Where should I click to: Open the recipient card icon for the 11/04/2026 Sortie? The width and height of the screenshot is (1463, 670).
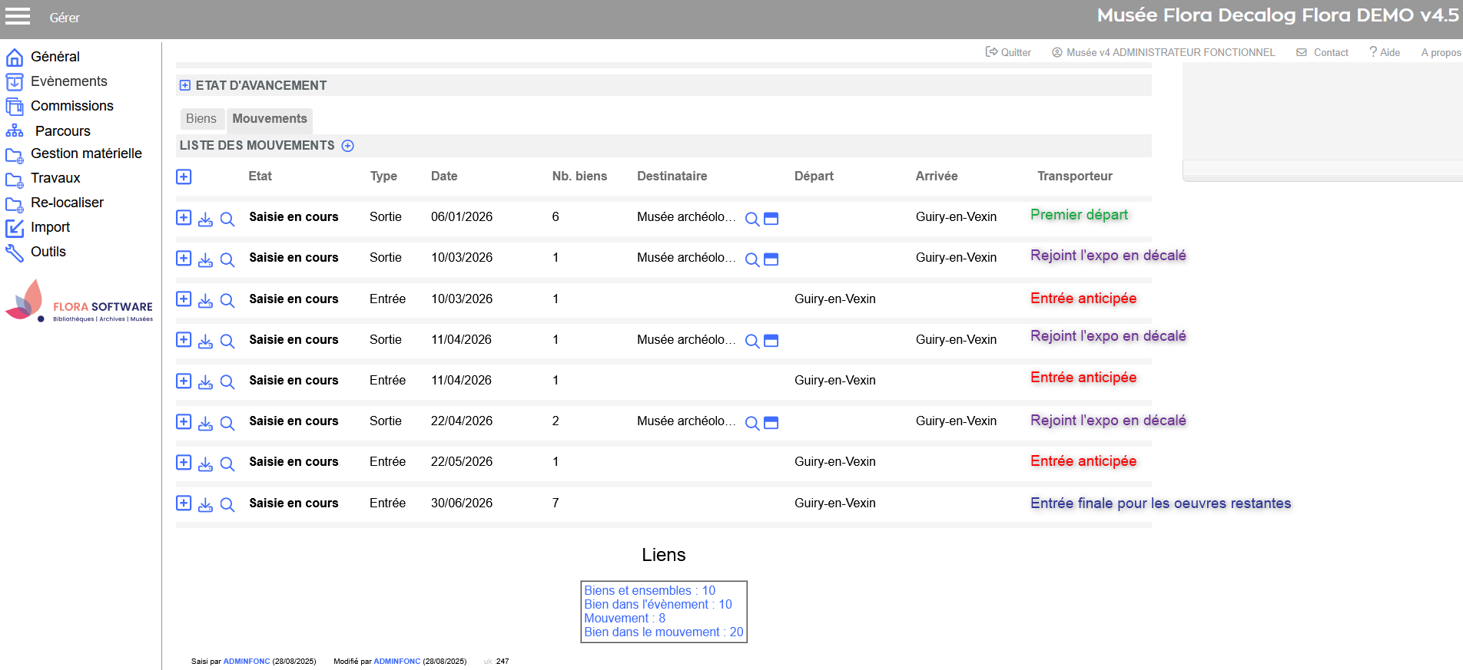pyautogui.click(x=771, y=341)
